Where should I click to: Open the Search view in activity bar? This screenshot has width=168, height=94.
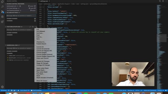pyautogui.click(x=2, y=7)
